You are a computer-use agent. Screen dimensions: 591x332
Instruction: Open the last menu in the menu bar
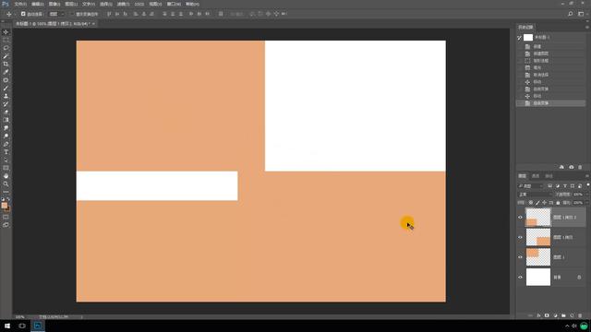pyautogui.click(x=192, y=4)
